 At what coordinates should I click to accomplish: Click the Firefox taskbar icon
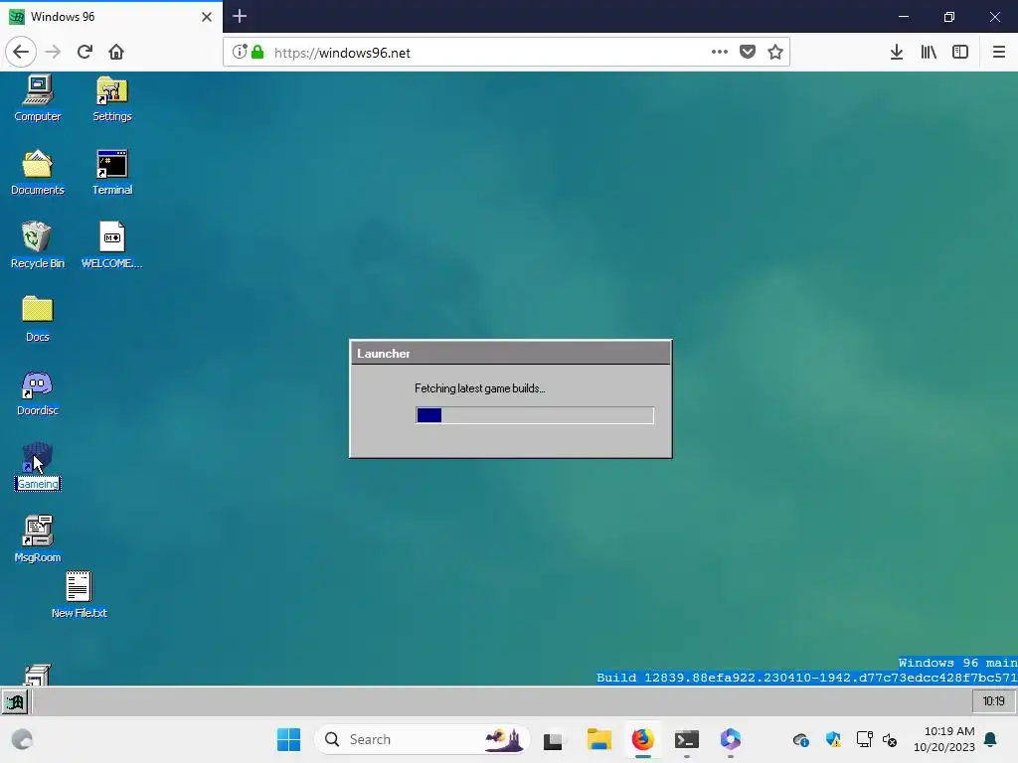643,739
